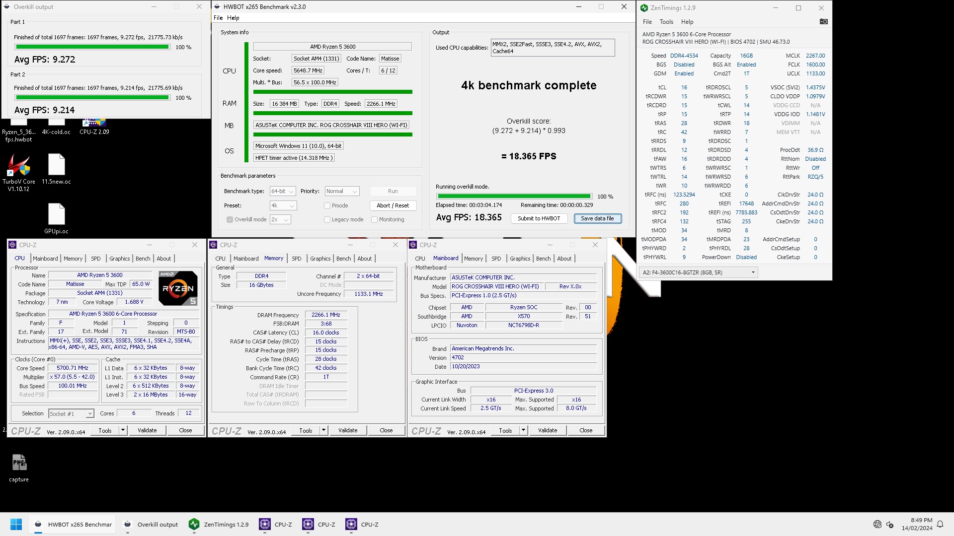Expand Tools arrow in CPU-Z CPU window

coord(123,430)
